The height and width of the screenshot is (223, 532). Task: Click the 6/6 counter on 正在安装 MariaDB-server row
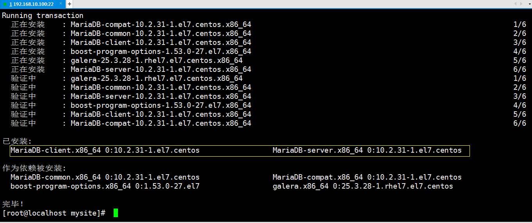click(x=520, y=70)
